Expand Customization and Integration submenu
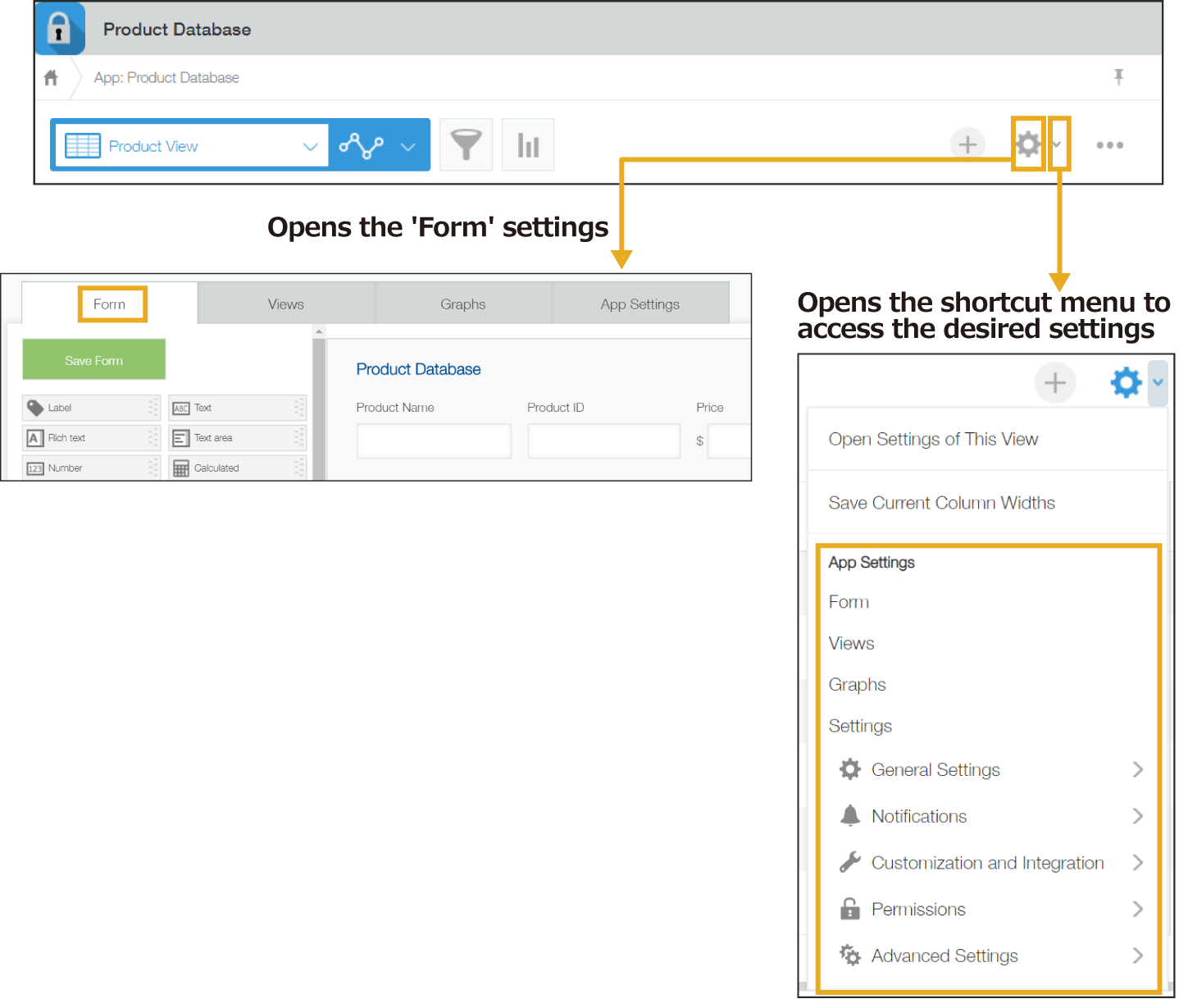This screenshot has width=1179, height=999. 1137,863
